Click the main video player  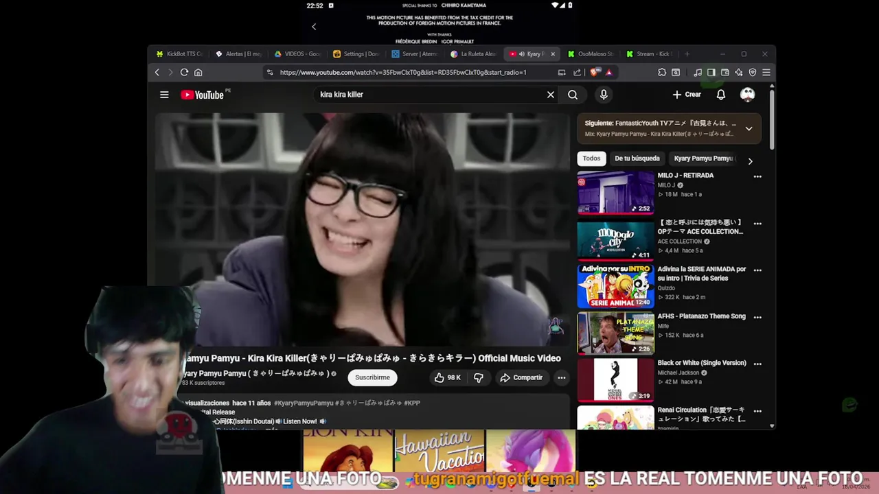click(363, 230)
